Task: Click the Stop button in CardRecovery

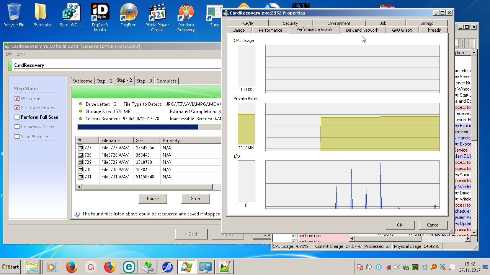Action: point(195,199)
